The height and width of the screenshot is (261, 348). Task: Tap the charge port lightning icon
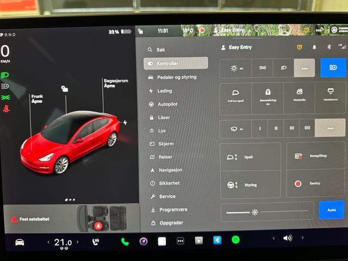(125, 122)
